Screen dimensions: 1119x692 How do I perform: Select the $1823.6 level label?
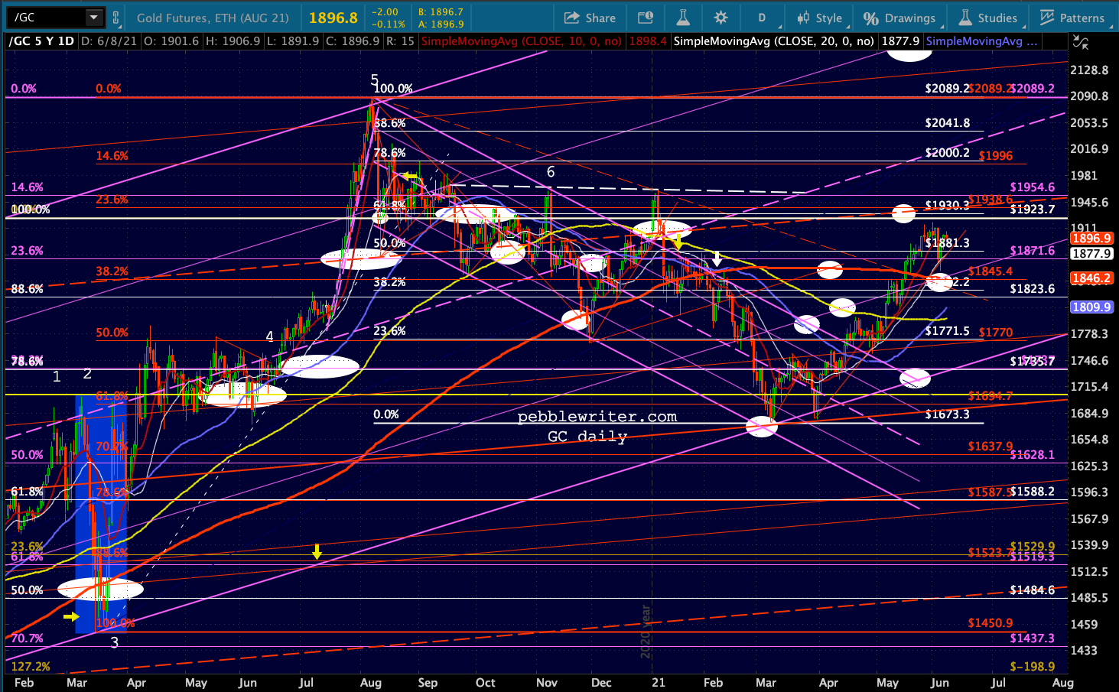pyautogui.click(x=1032, y=289)
